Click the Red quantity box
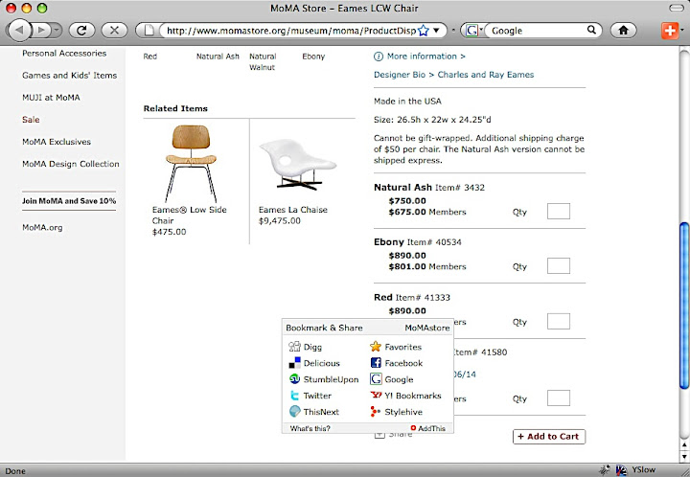 559,321
